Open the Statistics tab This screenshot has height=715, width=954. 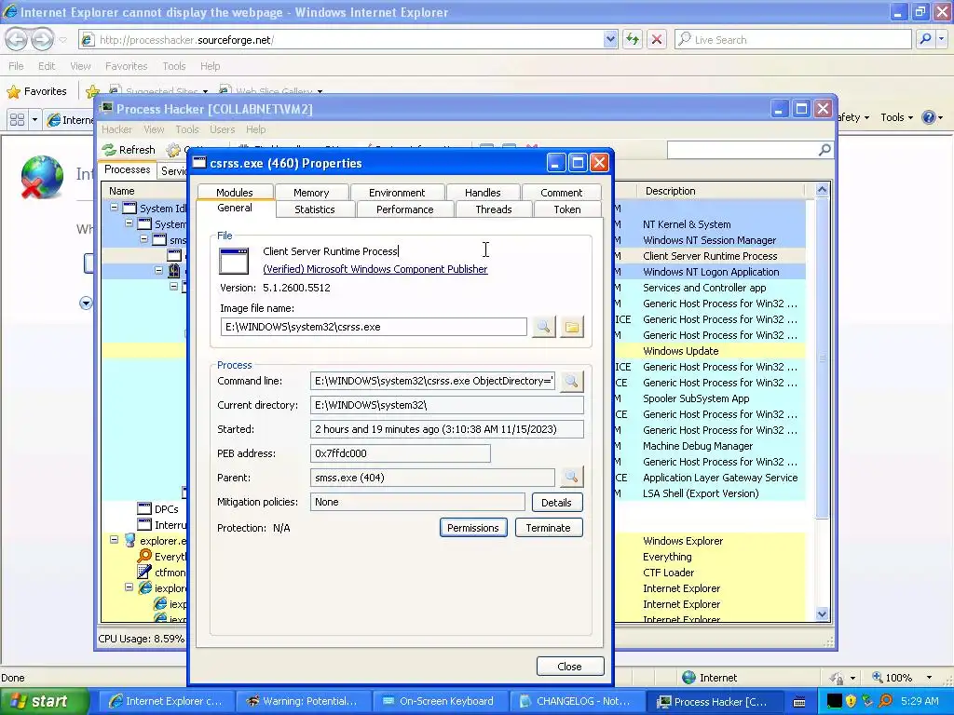pos(315,209)
